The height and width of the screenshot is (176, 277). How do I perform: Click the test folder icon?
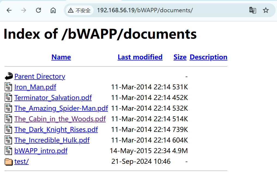[9, 162]
